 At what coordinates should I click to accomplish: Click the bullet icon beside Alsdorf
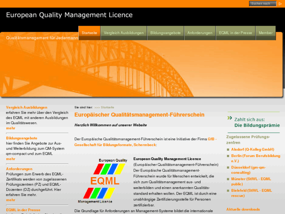[228, 150]
